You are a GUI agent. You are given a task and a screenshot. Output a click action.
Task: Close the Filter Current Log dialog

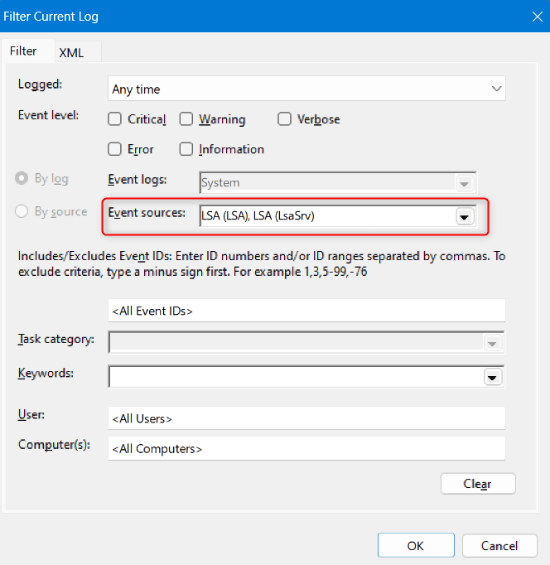(537, 17)
